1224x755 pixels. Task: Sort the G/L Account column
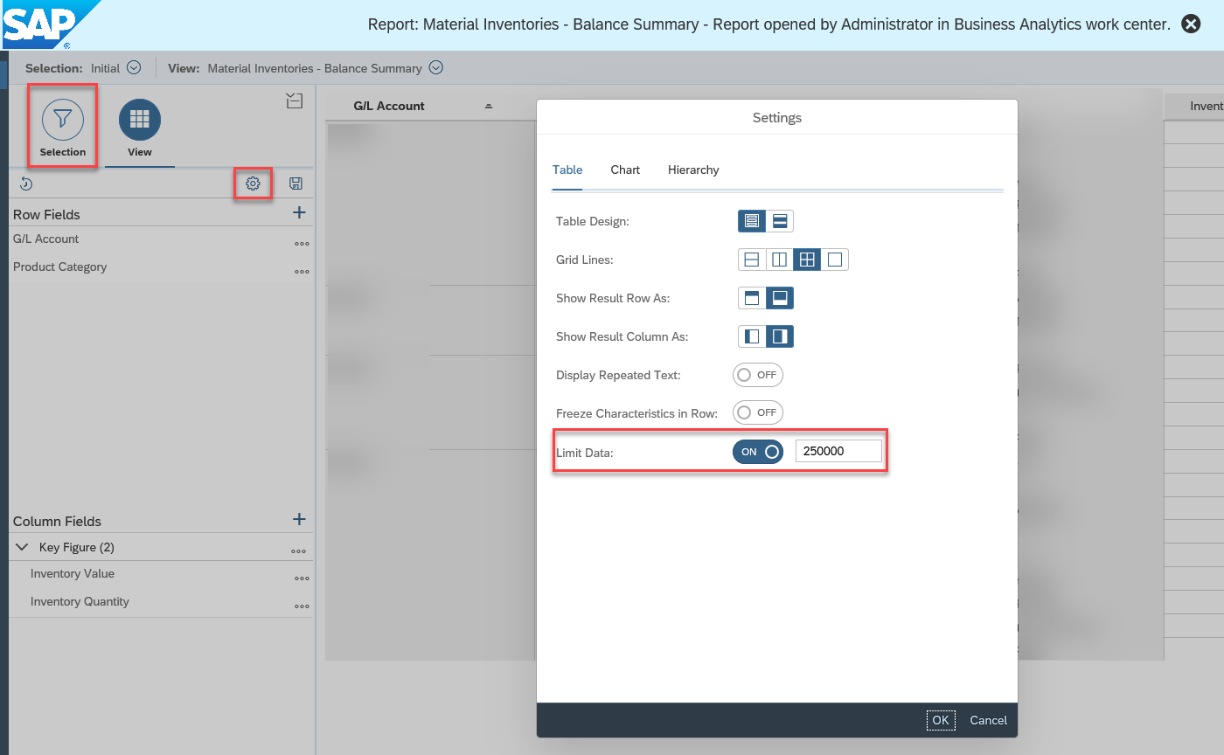[489, 106]
